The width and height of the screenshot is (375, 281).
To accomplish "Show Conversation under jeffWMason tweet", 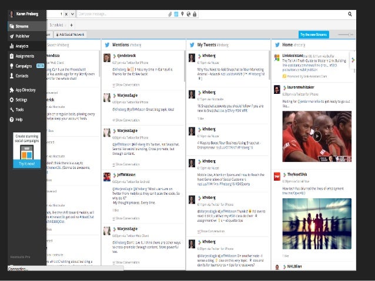I will [x=126, y=218].
